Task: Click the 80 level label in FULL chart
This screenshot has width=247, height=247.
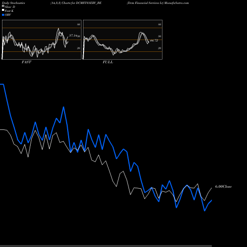Action: point(160,24)
